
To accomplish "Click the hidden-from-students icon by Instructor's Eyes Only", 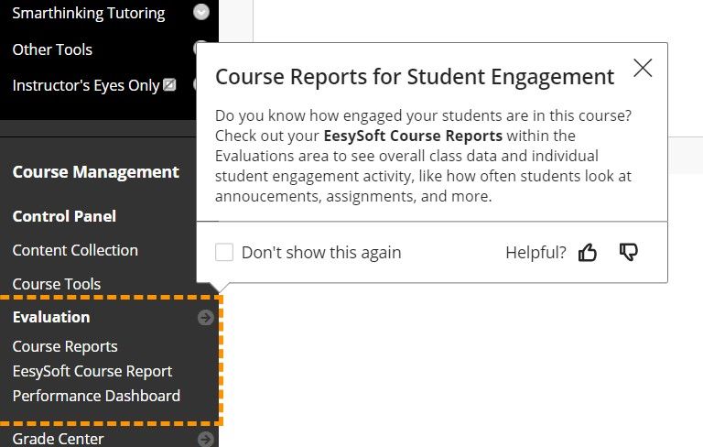I will [169, 85].
